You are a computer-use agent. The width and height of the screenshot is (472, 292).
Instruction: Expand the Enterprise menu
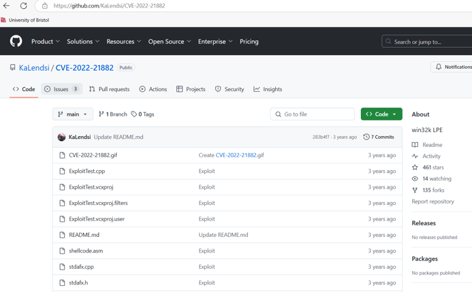tap(215, 42)
